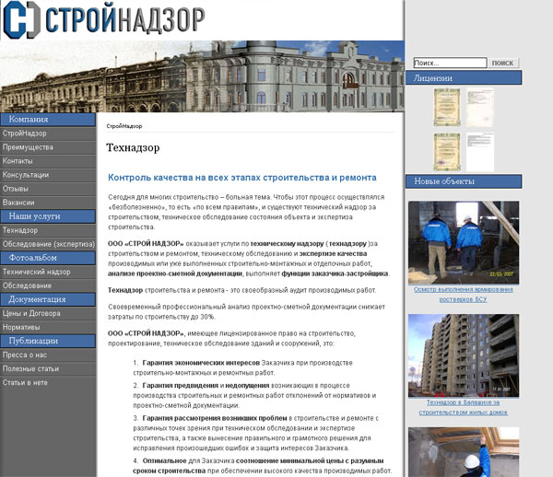Screen dimensions: 553x477
Task: Open the Контакты menu item
Action: [18, 161]
